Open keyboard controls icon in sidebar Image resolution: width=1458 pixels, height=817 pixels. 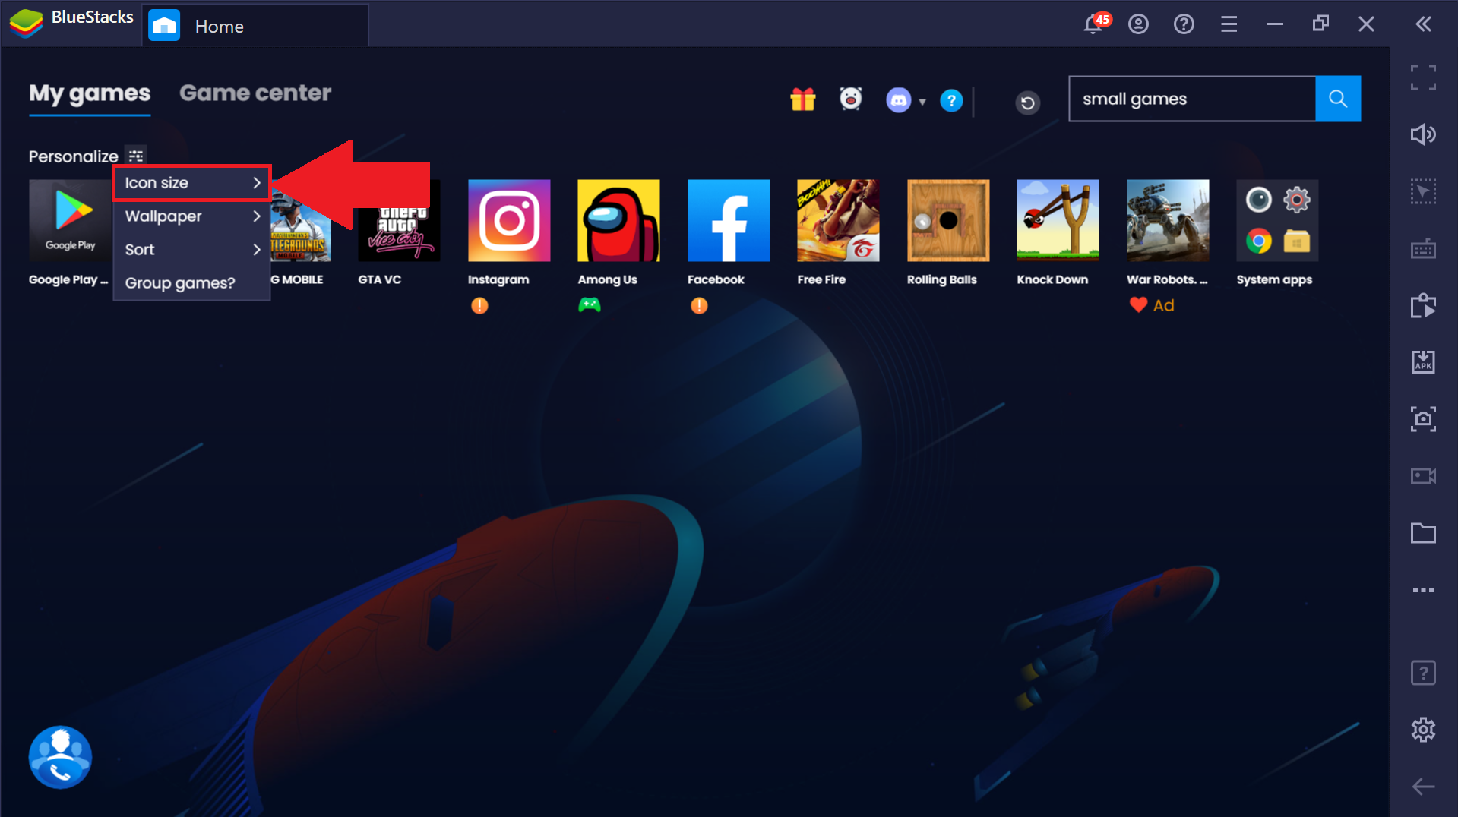point(1423,248)
